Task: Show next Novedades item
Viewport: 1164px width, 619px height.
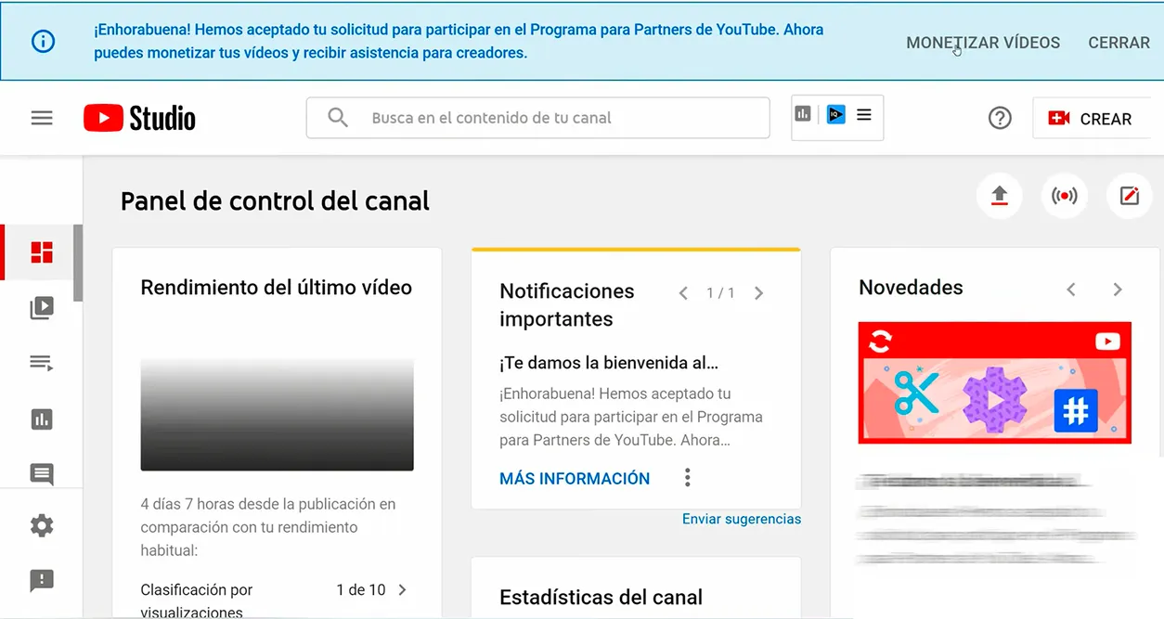Action: point(1118,290)
